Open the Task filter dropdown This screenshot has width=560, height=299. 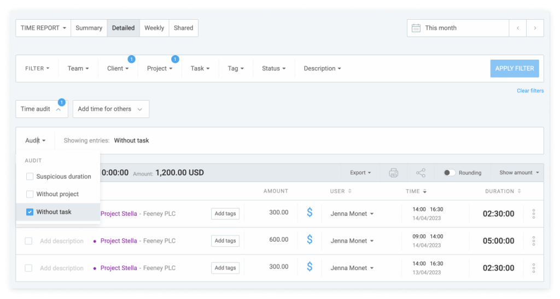[200, 68]
